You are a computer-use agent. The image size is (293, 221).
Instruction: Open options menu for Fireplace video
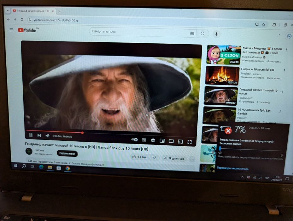pos(284,71)
